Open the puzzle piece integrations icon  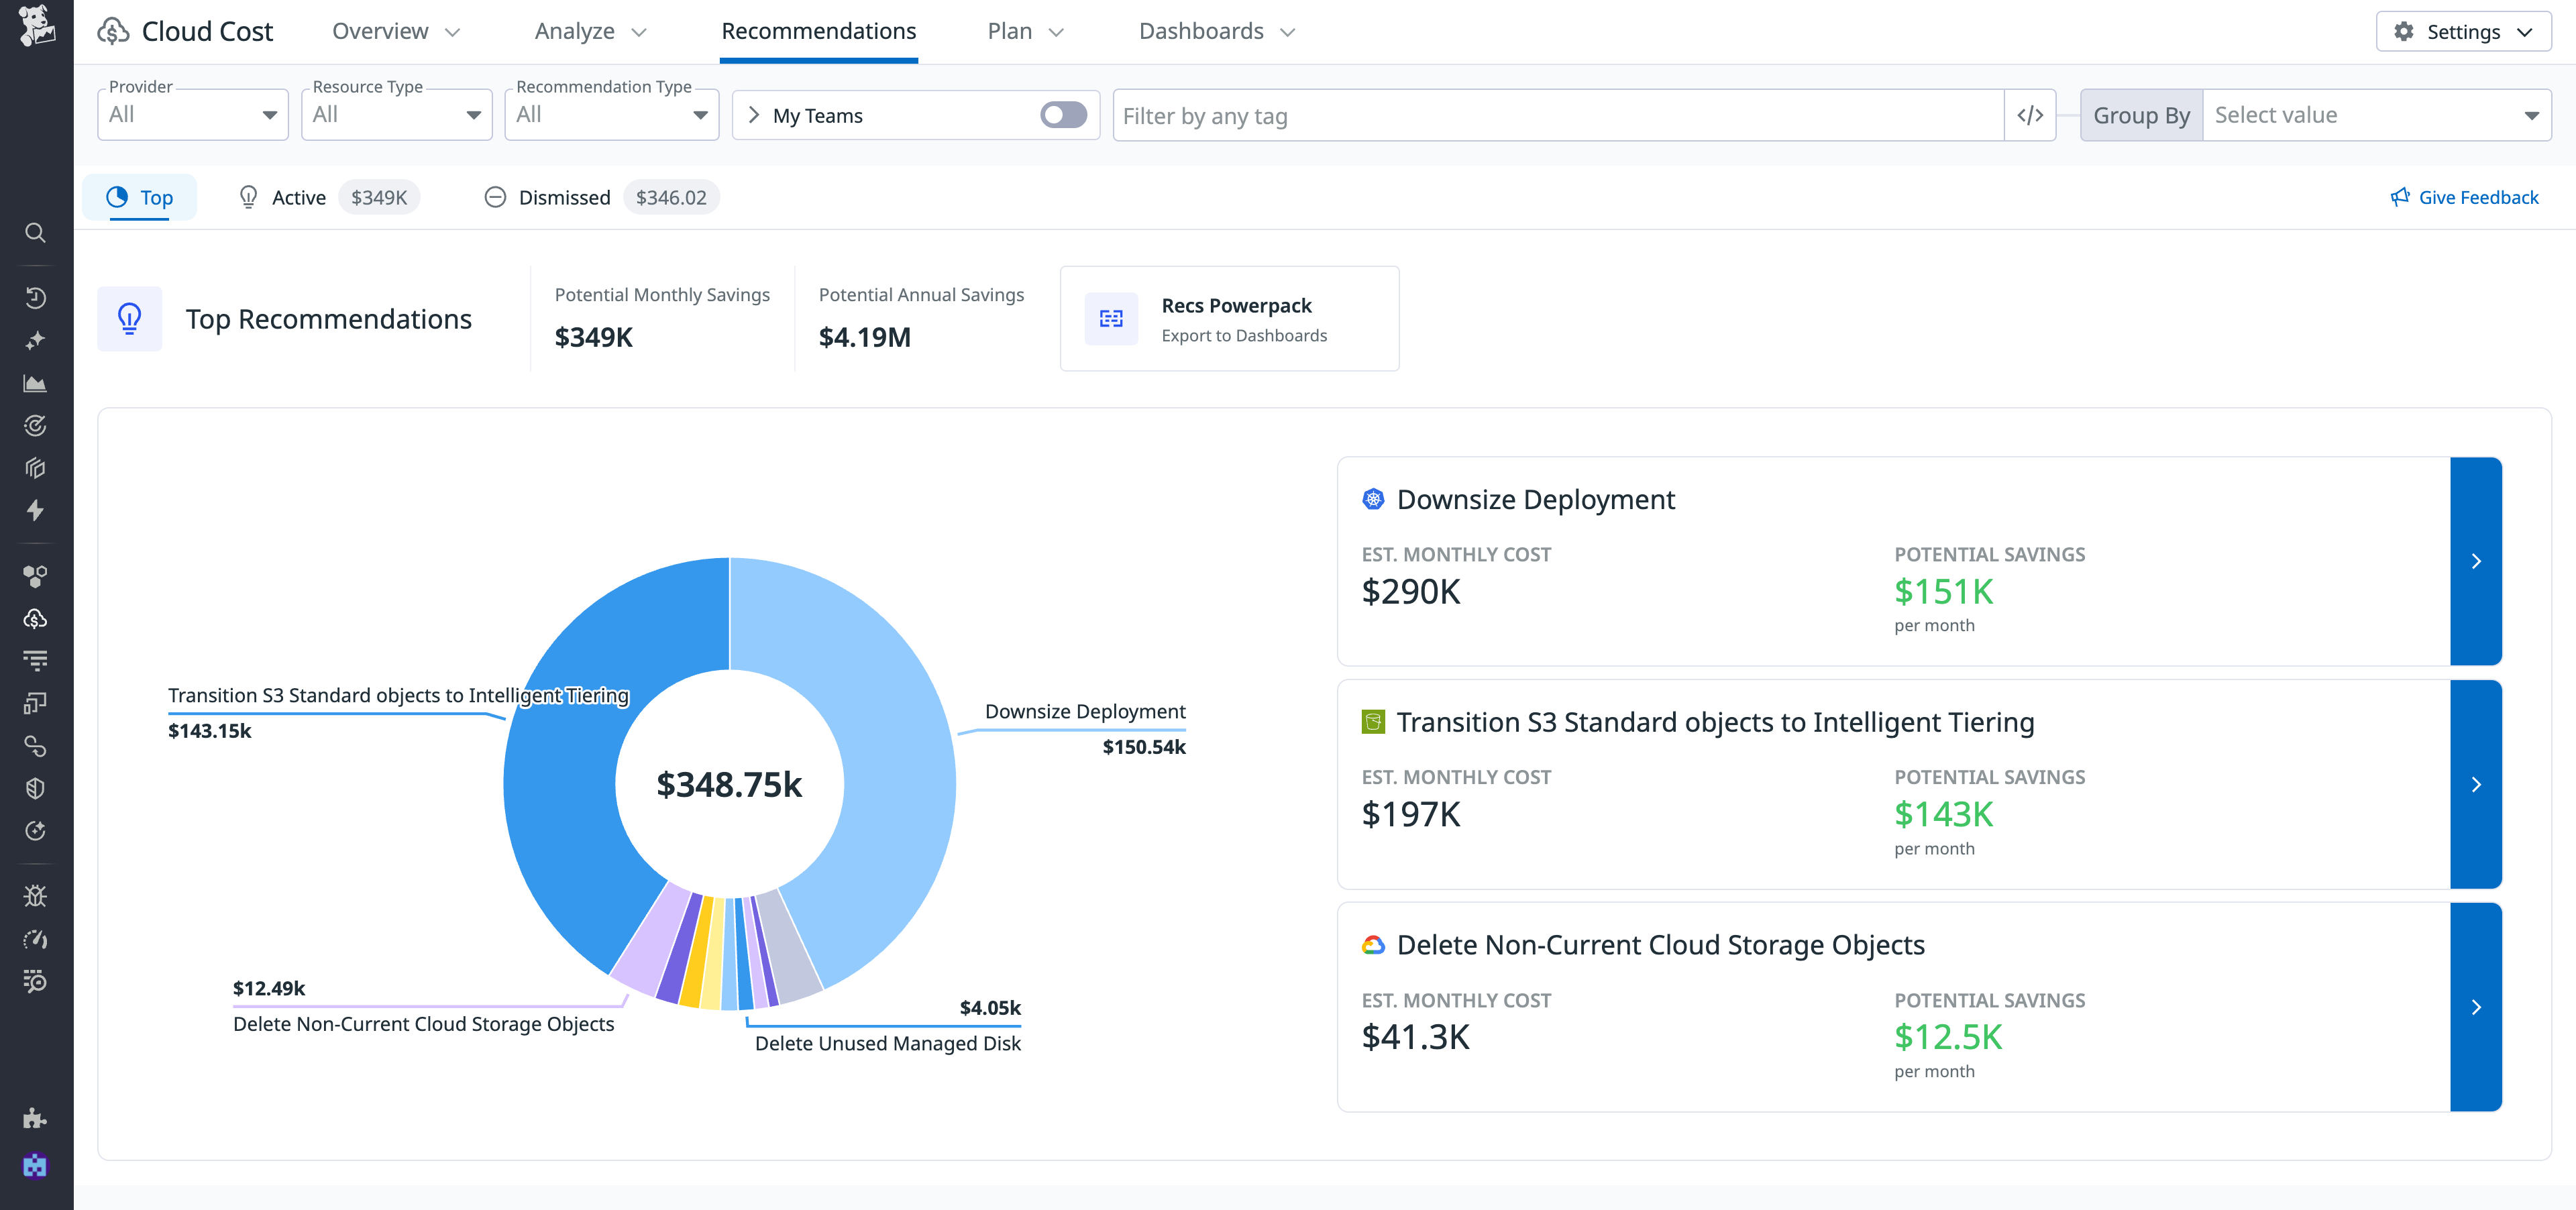click(36, 1118)
